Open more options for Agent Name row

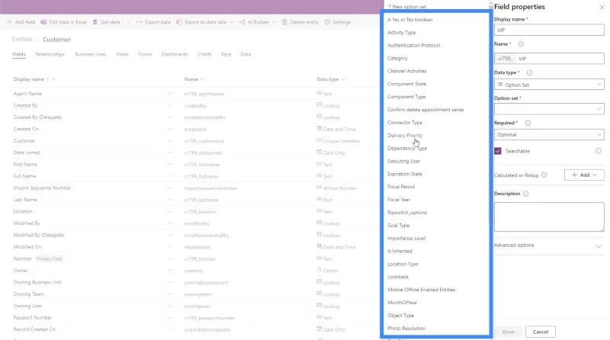pos(170,93)
